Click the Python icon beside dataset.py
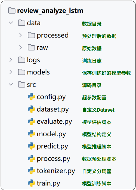Screen dimensions: 136x190 pos(31,109)
